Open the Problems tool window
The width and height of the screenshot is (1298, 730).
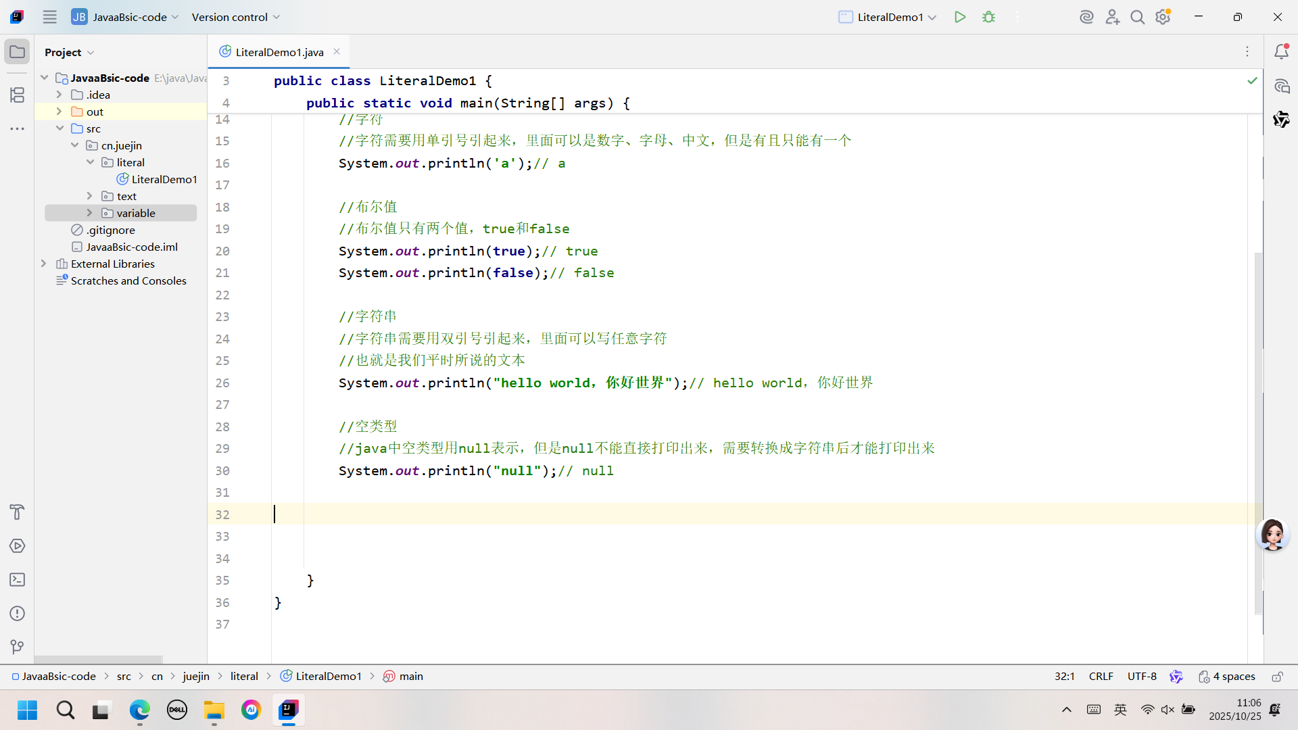coord(18,614)
